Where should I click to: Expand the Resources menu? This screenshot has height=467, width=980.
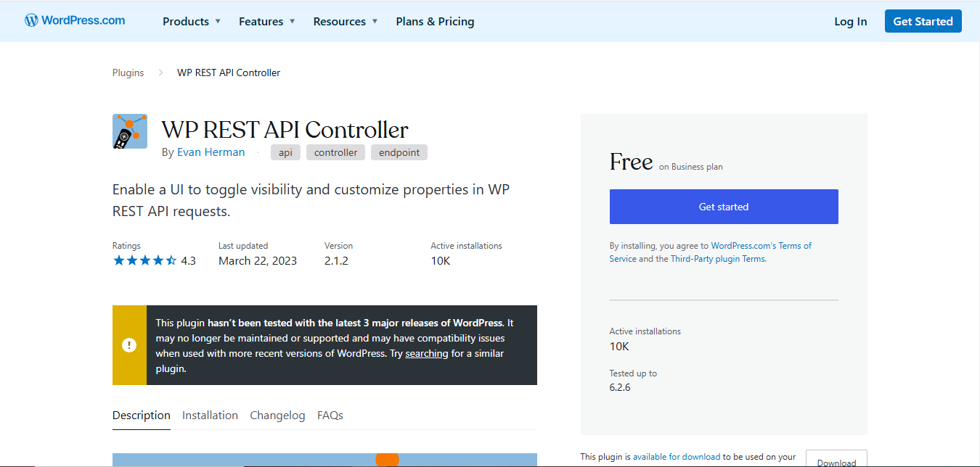coord(345,22)
